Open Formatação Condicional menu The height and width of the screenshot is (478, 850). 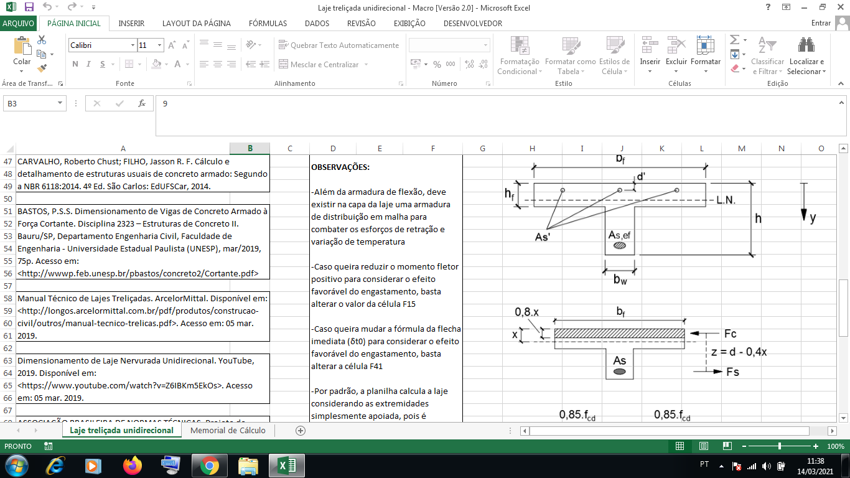click(x=518, y=55)
